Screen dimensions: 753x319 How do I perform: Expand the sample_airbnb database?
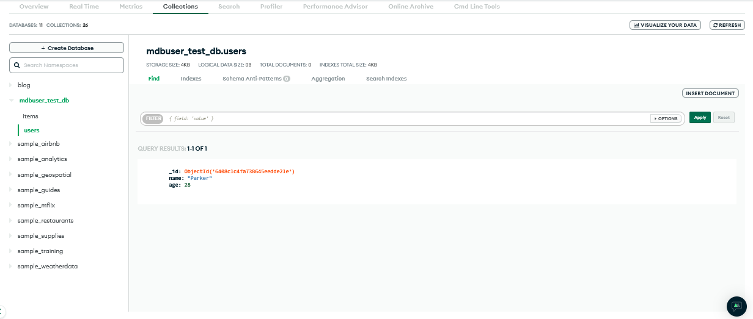pos(10,144)
